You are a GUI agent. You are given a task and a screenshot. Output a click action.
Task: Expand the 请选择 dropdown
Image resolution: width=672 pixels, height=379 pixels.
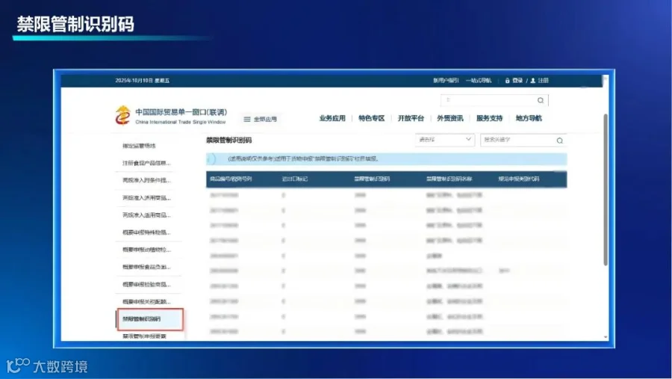click(x=445, y=140)
